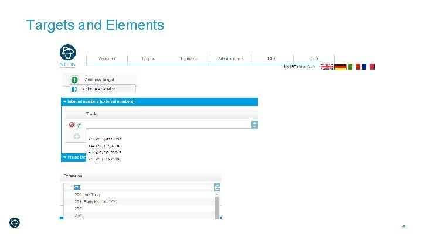Click into the Extension input field

(139, 187)
